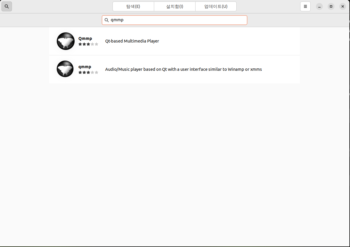Minimize the software window
Image resolution: width=350 pixels, height=247 pixels.
coord(319,6)
